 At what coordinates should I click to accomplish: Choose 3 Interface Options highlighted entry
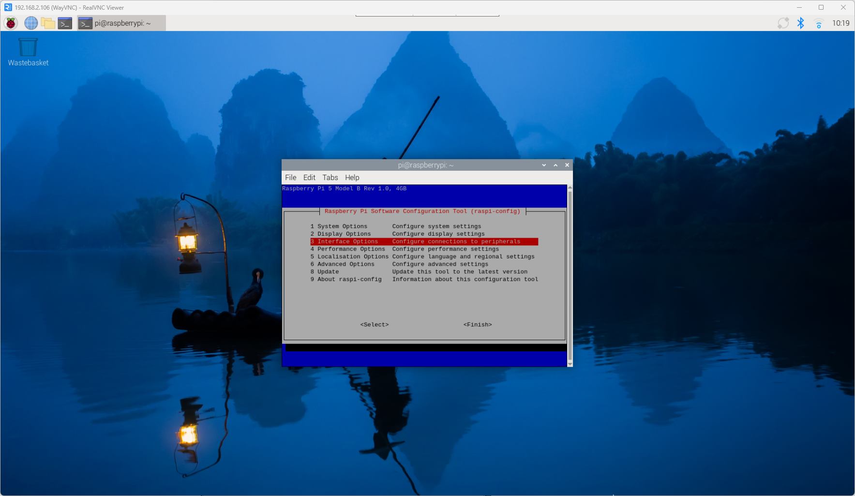click(424, 241)
